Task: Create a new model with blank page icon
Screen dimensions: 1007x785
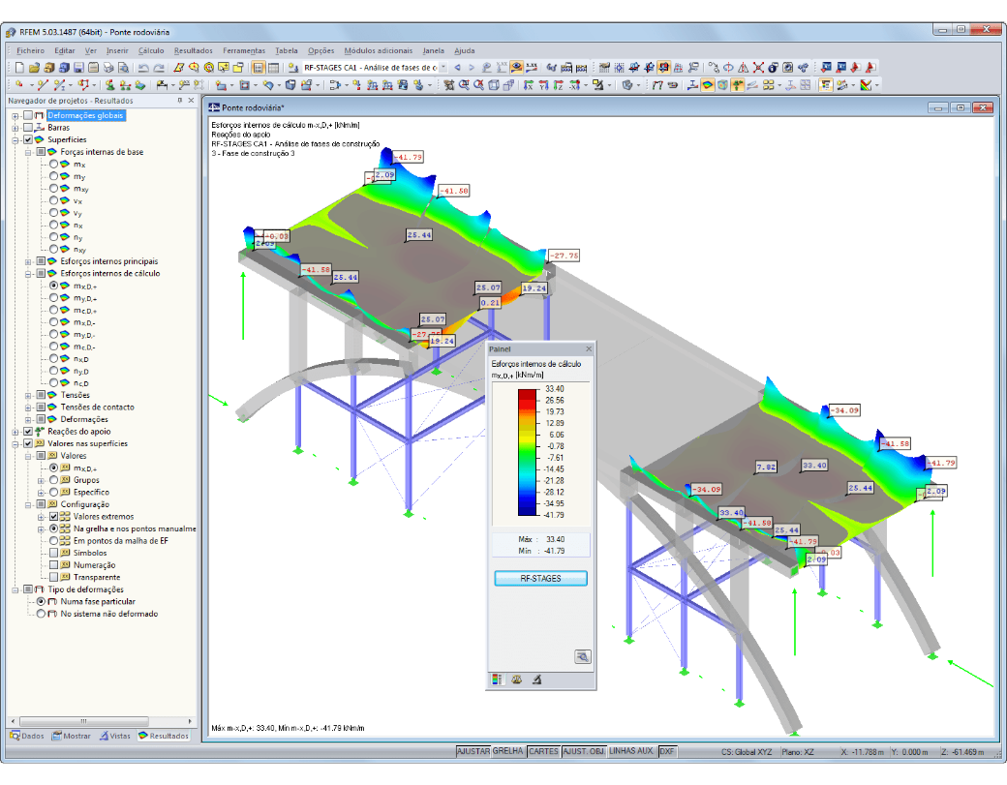Action: click(19, 68)
